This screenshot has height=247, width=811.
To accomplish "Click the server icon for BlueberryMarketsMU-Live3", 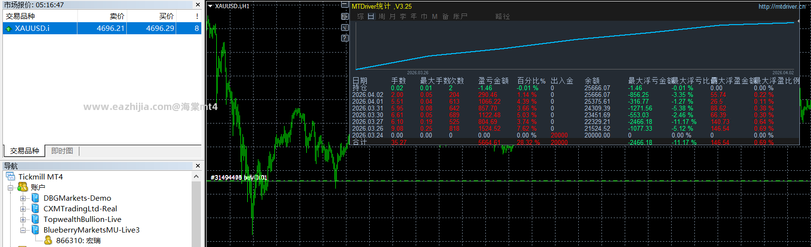I will click(35, 230).
